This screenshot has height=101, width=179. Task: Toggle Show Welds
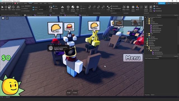point(114,6)
